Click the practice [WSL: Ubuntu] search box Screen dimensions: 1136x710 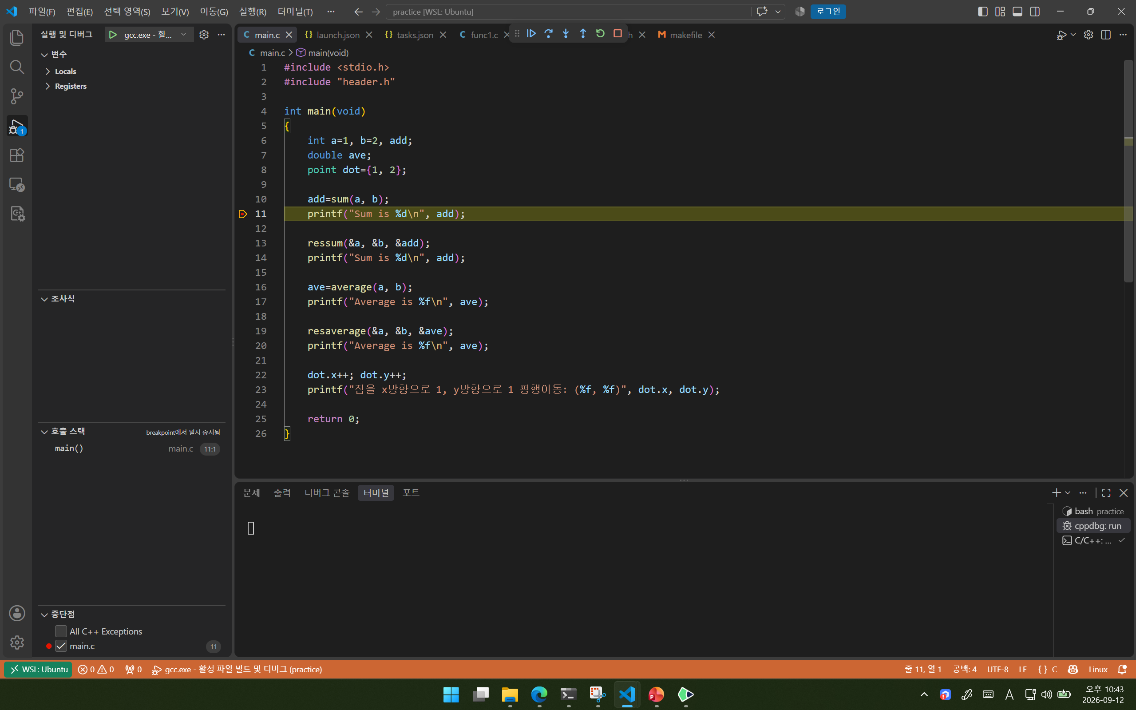click(x=568, y=12)
